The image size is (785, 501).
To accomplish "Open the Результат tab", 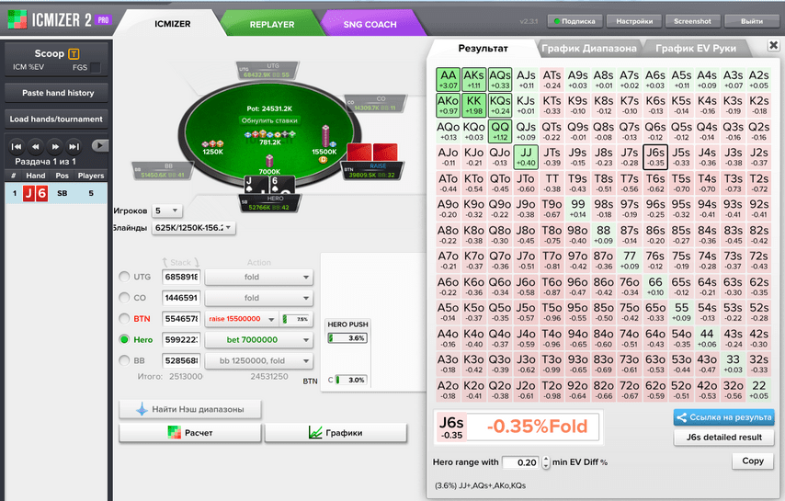I will pyautogui.click(x=483, y=49).
